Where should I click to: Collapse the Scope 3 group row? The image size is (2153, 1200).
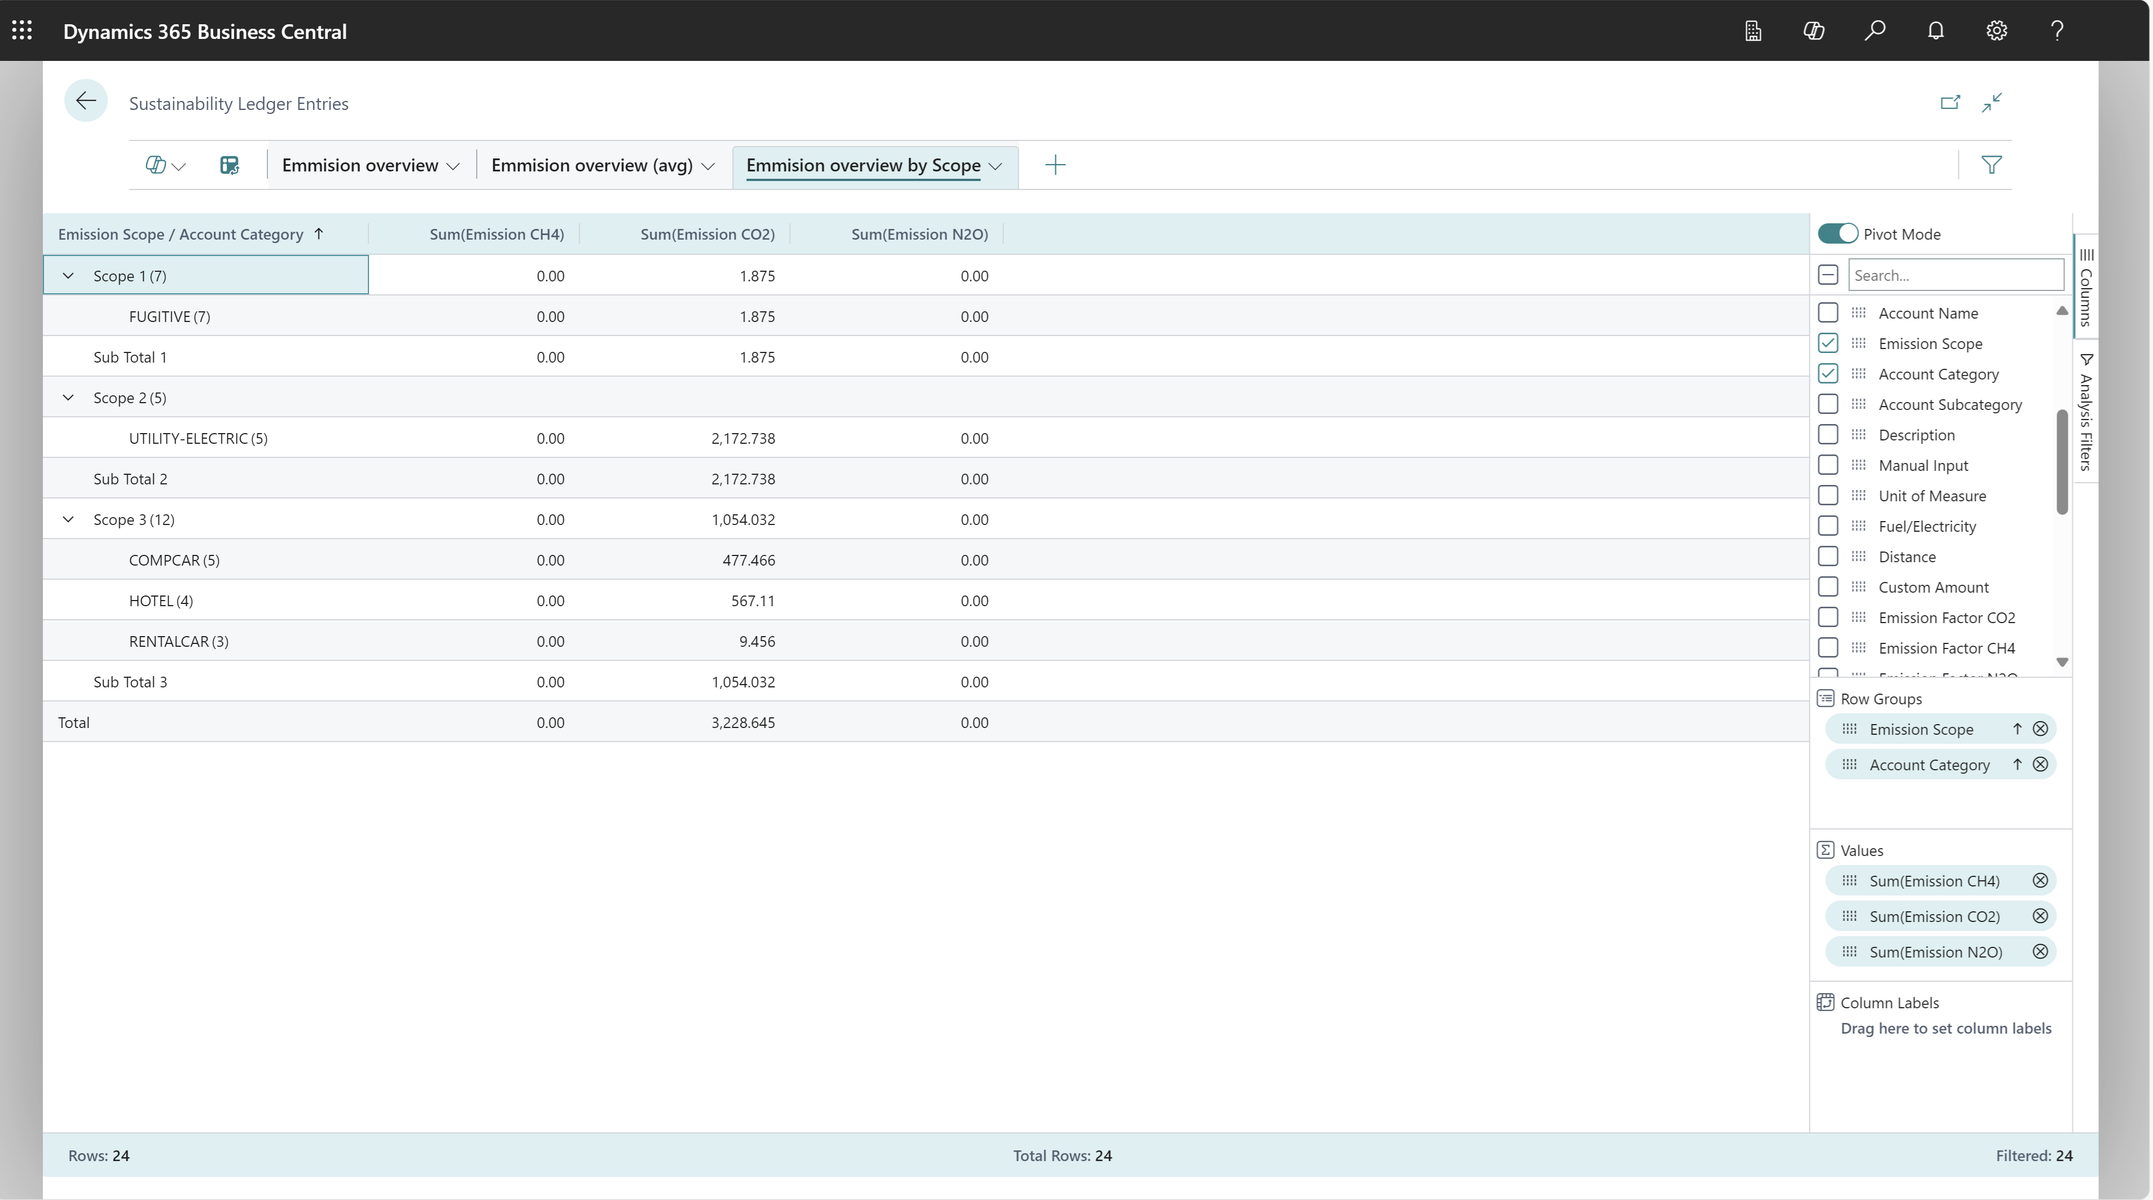[68, 519]
